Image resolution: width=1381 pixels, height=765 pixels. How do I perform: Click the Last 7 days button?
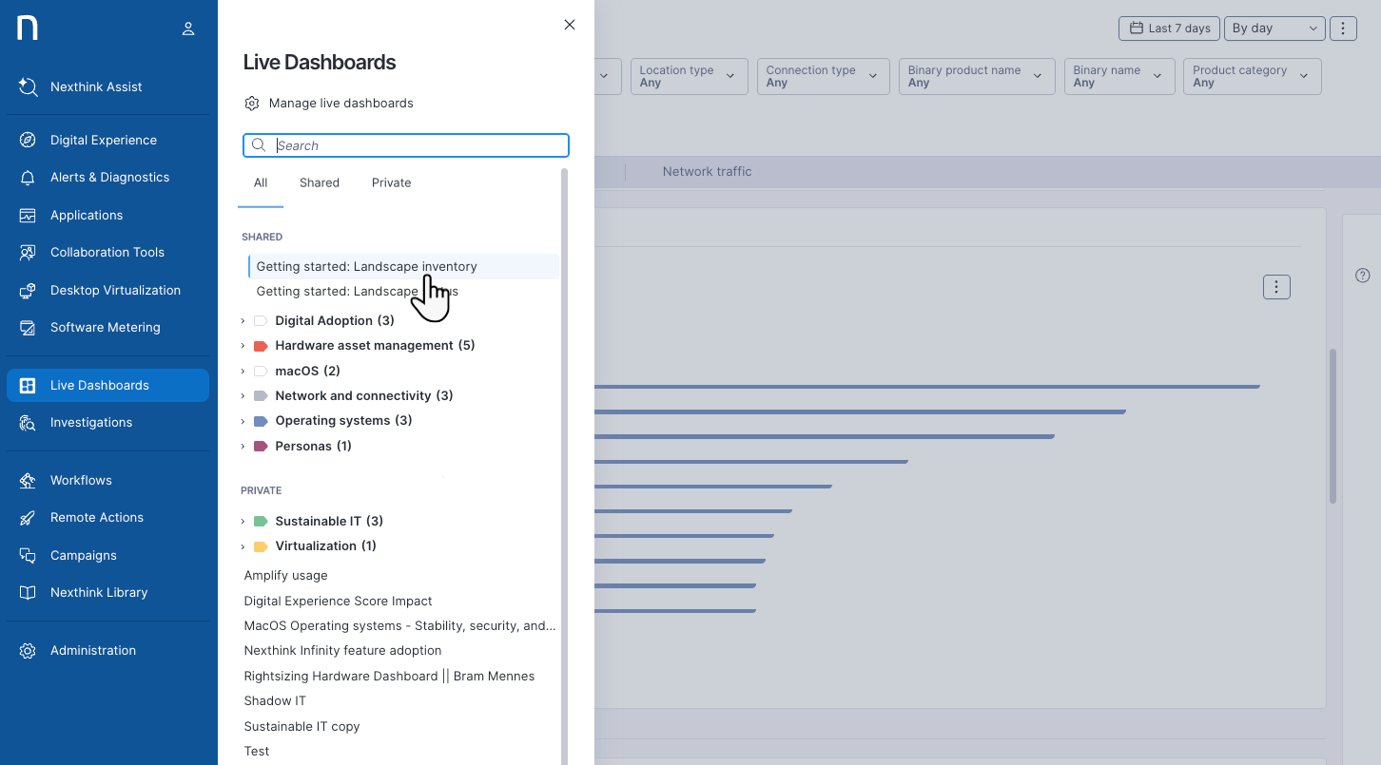coord(1169,29)
